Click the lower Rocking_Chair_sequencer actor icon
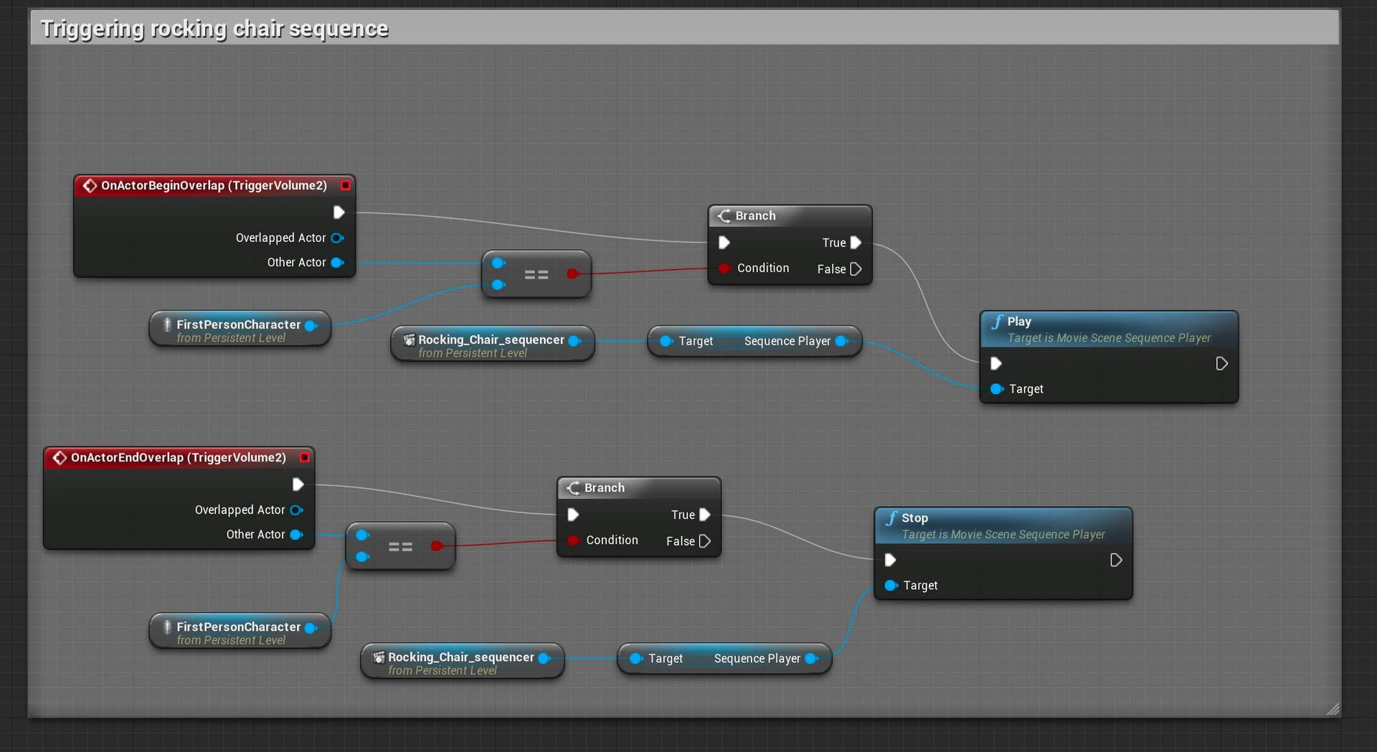The width and height of the screenshot is (1377, 752). pyautogui.click(x=379, y=657)
